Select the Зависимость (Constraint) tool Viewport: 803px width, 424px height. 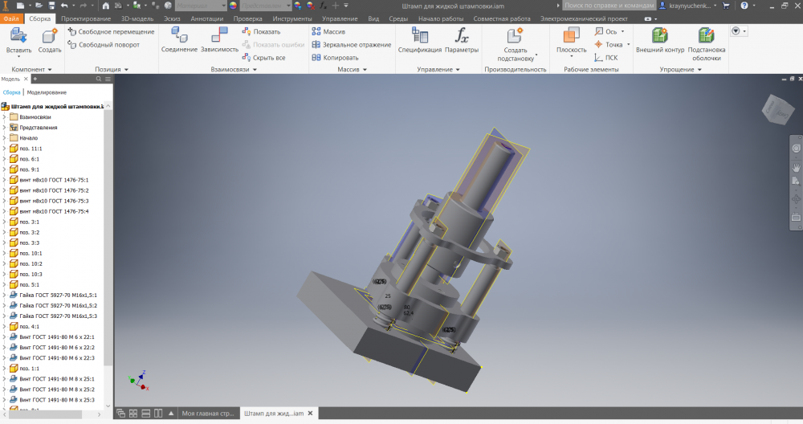click(219, 35)
